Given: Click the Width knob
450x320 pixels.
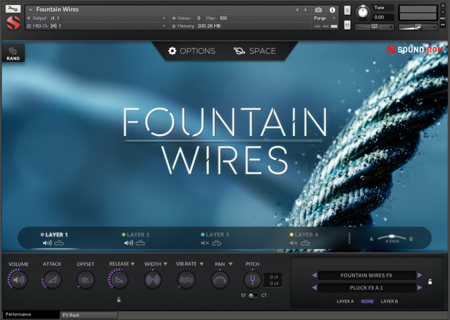Looking at the screenshot, I should coord(153,279).
